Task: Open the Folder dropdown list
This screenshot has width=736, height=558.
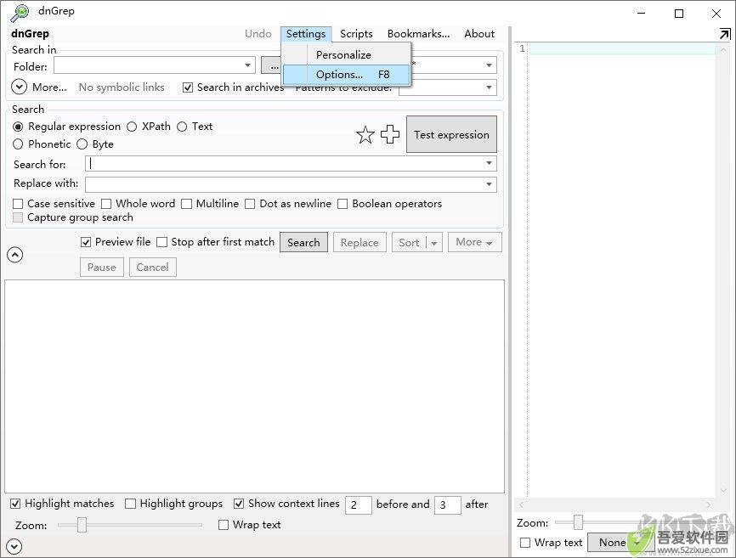Action: click(247, 65)
